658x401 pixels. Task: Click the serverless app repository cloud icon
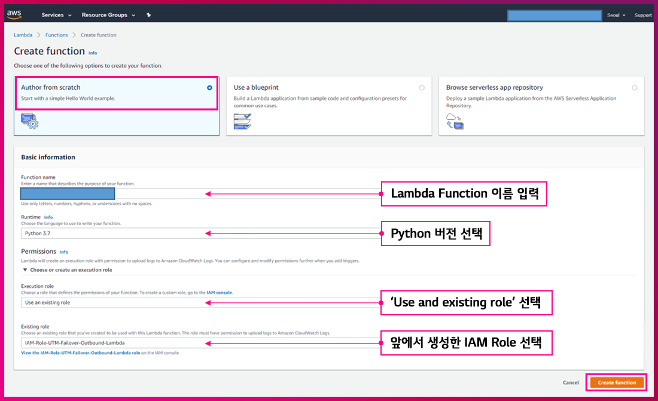455,121
